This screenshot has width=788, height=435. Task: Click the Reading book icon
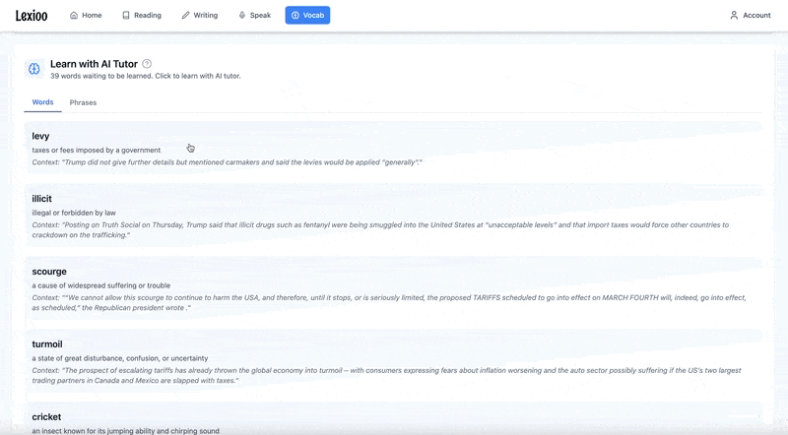point(126,15)
